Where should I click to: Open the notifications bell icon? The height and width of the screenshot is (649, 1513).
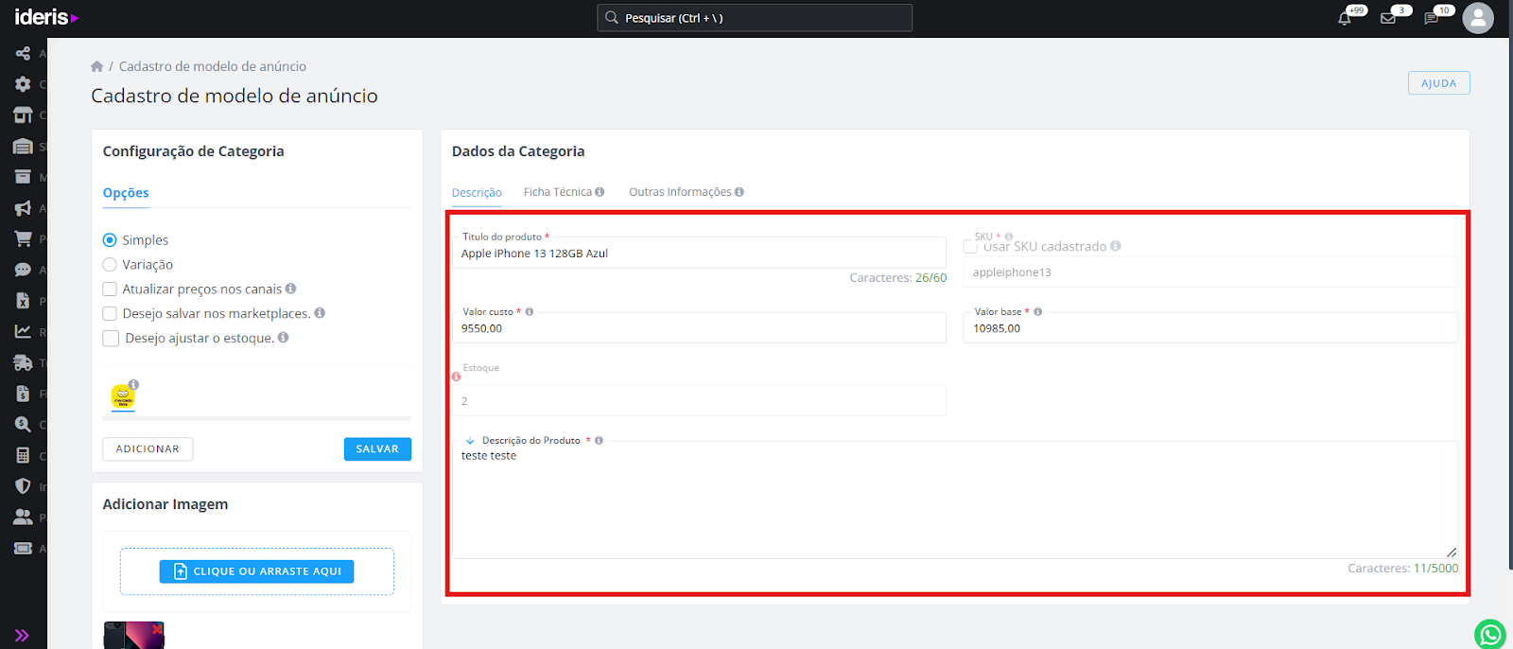click(x=1345, y=18)
